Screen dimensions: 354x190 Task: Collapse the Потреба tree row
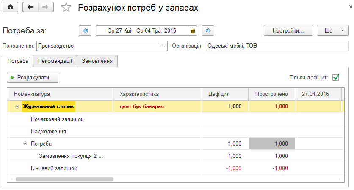click(25, 144)
